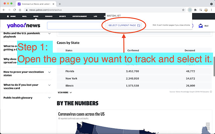Click the Illinois row state name

(x=70, y=86)
